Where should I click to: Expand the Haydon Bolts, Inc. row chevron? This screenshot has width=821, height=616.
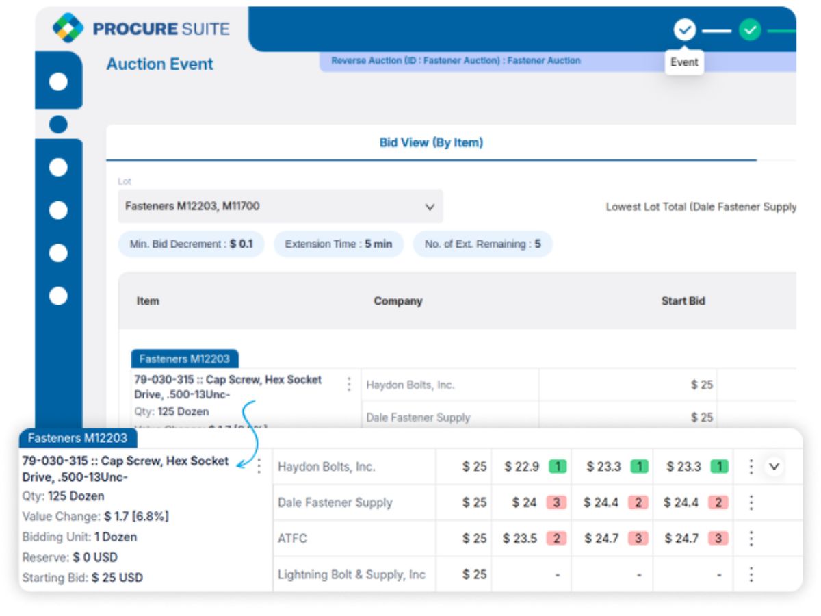click(x=774, y=467)
